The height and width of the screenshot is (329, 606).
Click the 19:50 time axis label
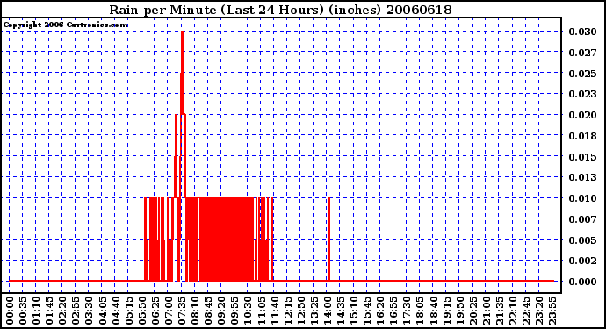click(459, 311)
